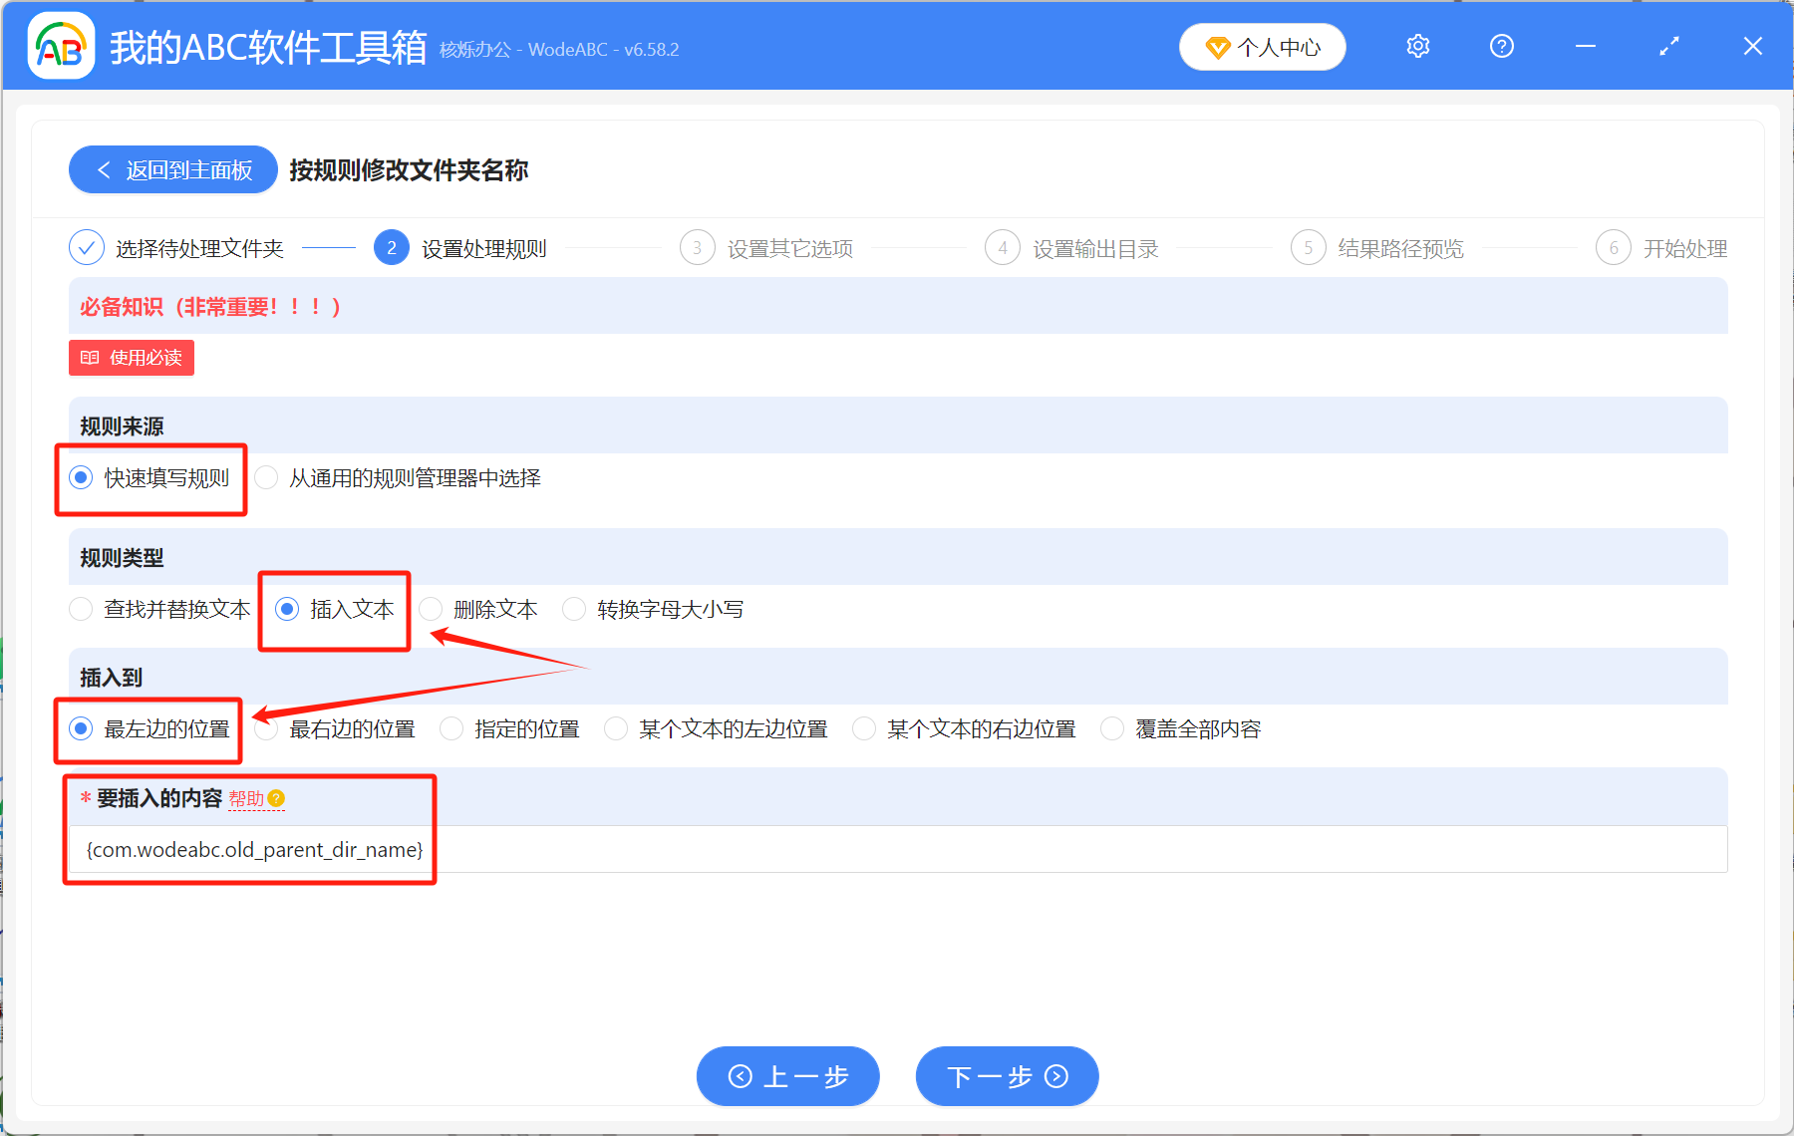Click the 要插入的内容 text field
The height and width of the screenshot is (1136, 1794).
pos(897,849)
